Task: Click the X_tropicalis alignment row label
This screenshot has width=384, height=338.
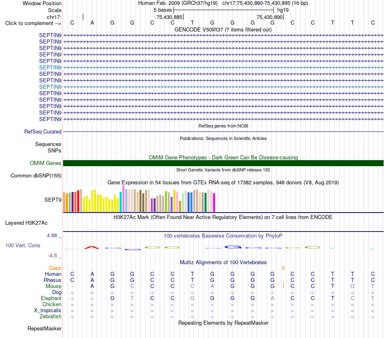Action: click(x=48, y=311)
